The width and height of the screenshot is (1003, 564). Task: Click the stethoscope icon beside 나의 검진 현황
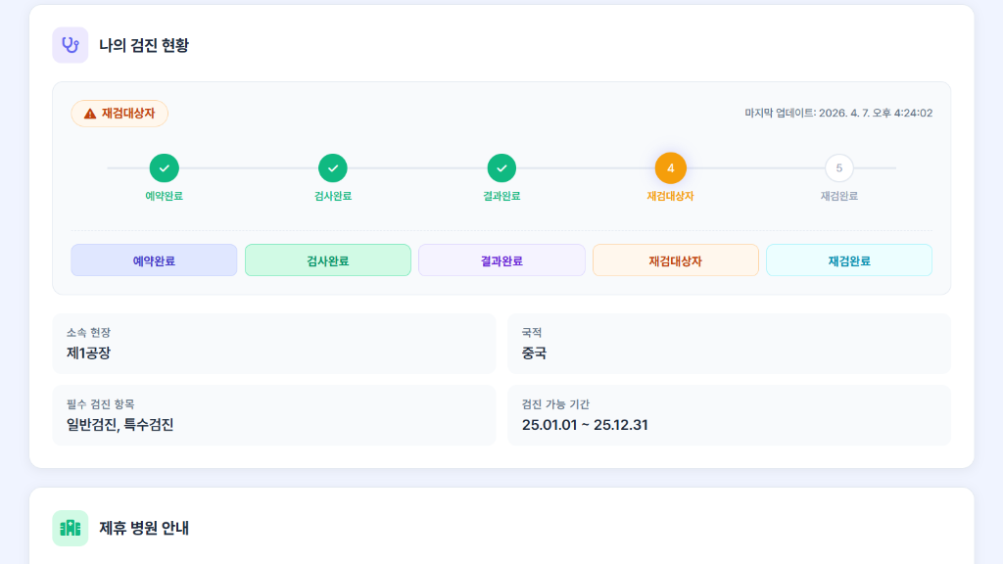71,45
